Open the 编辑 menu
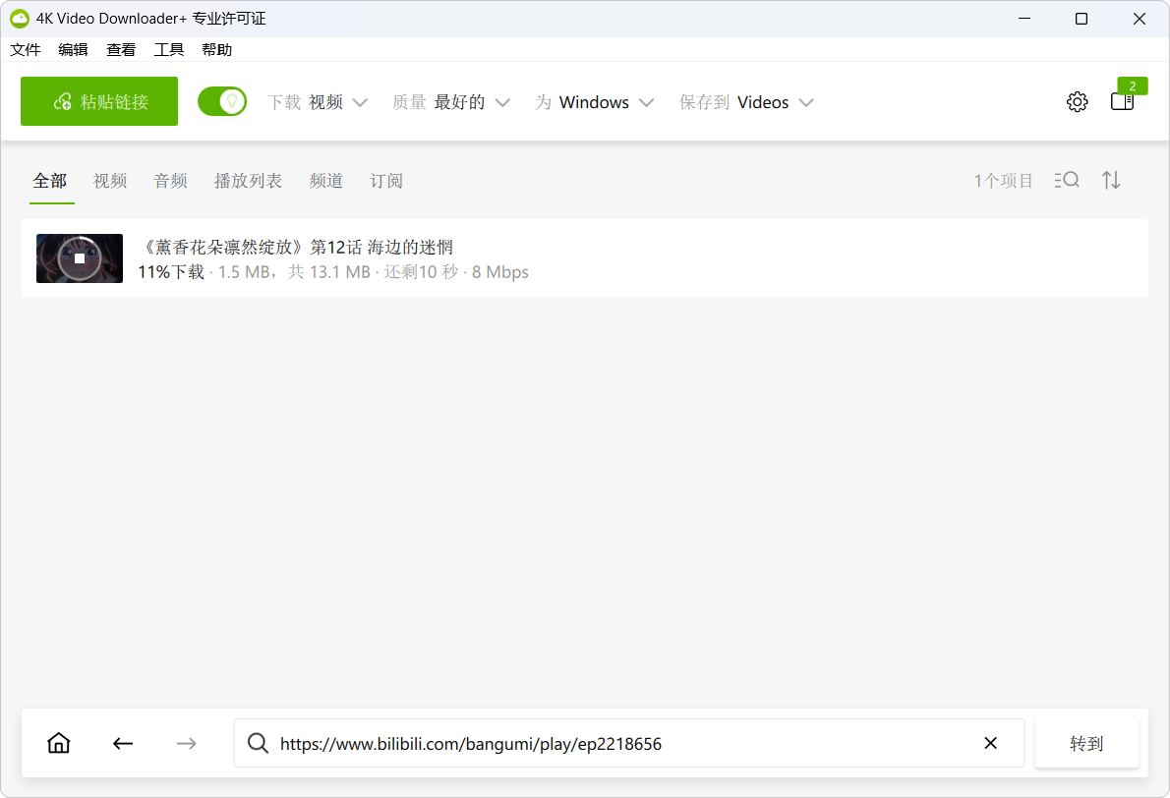Image resolution: width=1170 pixels, height=798 pixels. pos(73,50)
